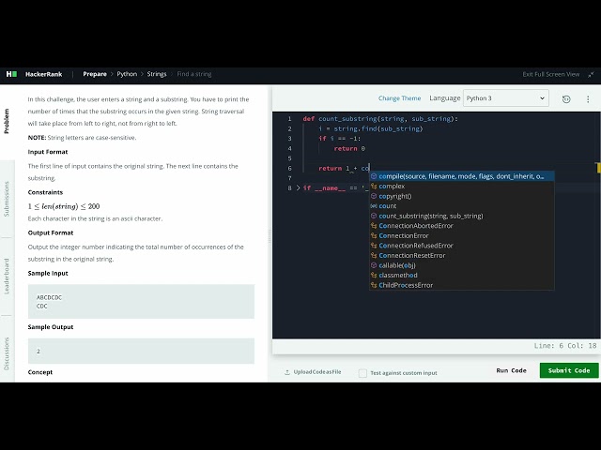This screenshot has height=450, width=601.
Task: Select ConnectionAbortedError autocomplete suggestion
Action: click(461, 226)
